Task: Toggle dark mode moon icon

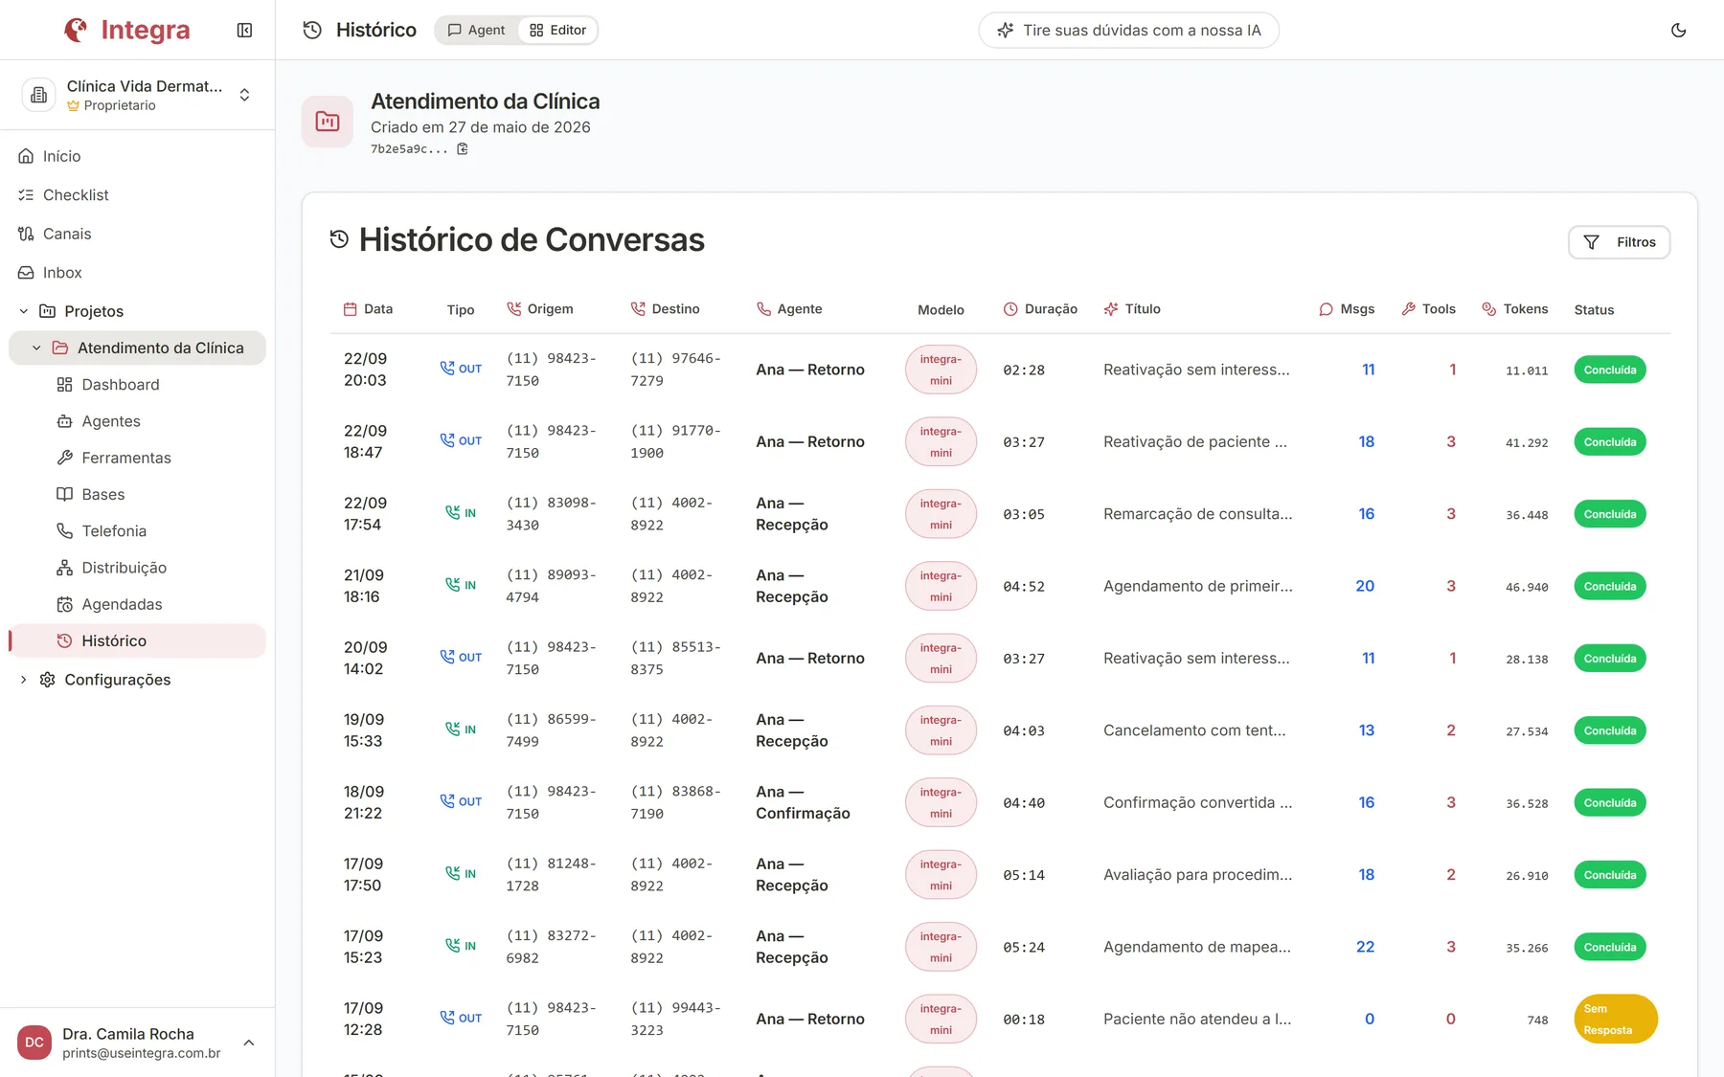Action: [1678, 31]
